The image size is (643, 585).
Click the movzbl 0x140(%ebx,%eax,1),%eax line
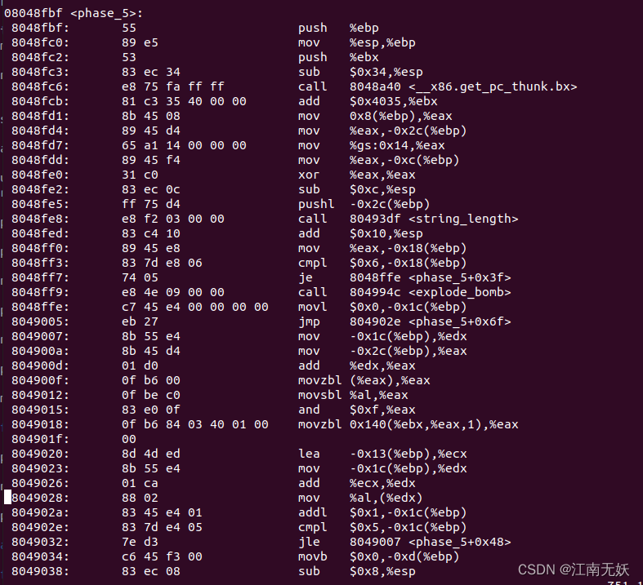click(408, 424)
